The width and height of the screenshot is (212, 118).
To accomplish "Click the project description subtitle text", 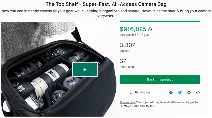I will (106, 13).
